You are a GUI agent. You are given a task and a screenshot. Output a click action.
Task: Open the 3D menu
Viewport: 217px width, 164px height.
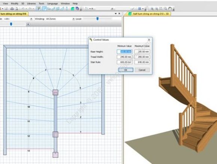pyautogui.click(x=23, y=4)
